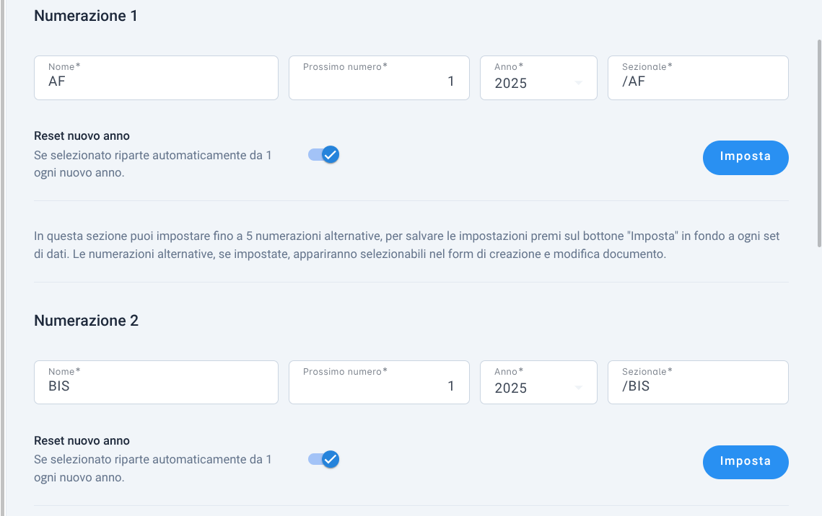Click the reset description text under Numerazione 2
This screenshot has width=822, height=516.
point(152,468)
